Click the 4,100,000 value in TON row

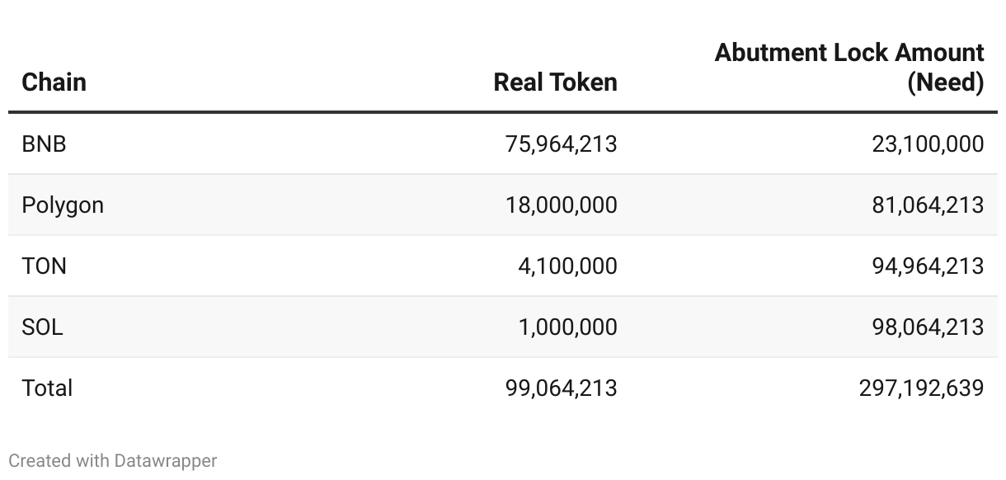(567, 266)
